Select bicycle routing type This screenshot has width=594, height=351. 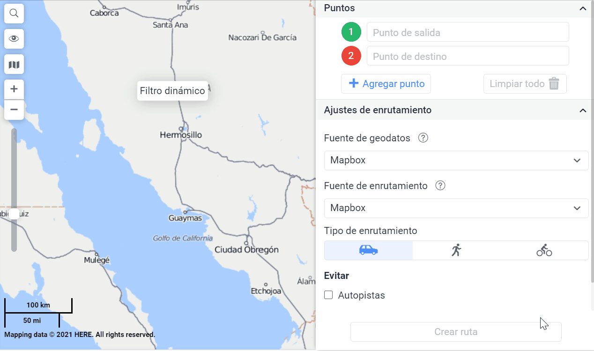[544, 250]
